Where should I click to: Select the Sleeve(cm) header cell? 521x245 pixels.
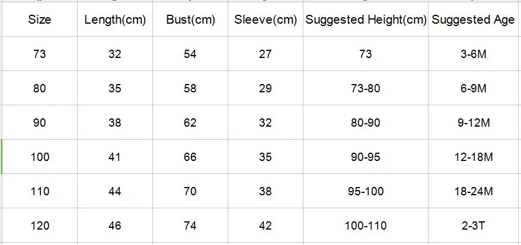tap(266, 20)
